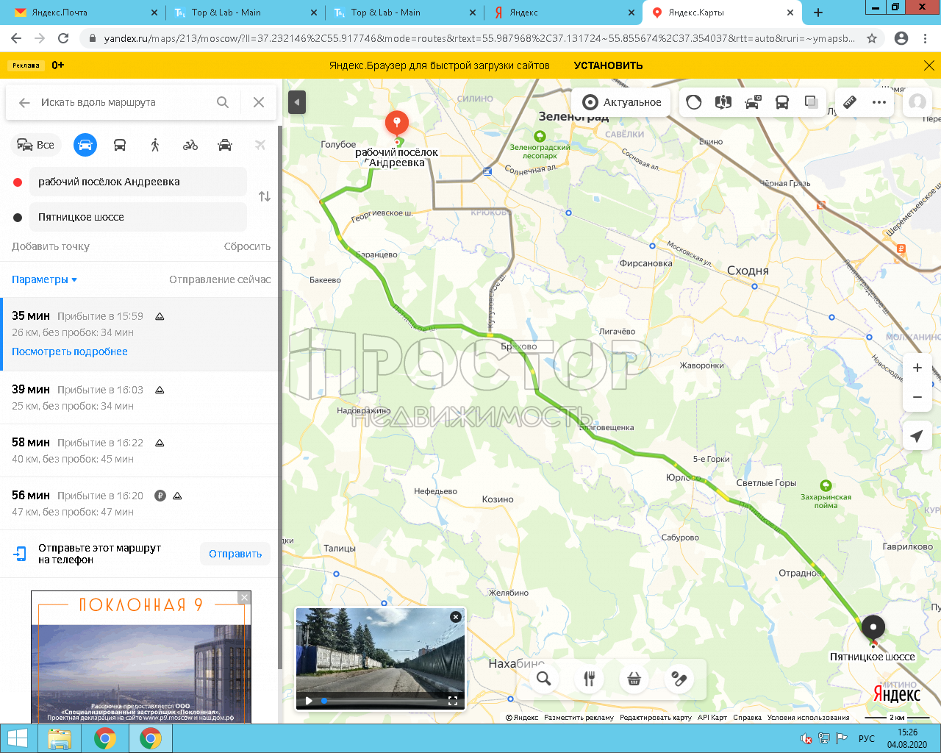Image resolution: width=941 pixels, height=753 pixels.
Task: Choose the walking route mode
Action: point(155,145)
